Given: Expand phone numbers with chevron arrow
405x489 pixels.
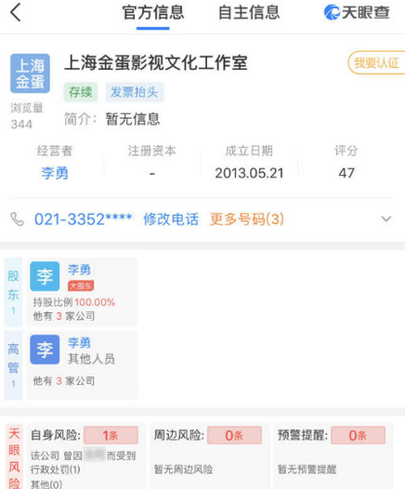Looking at the screenshot, I should pyautogui.click(x=386, y=218).
